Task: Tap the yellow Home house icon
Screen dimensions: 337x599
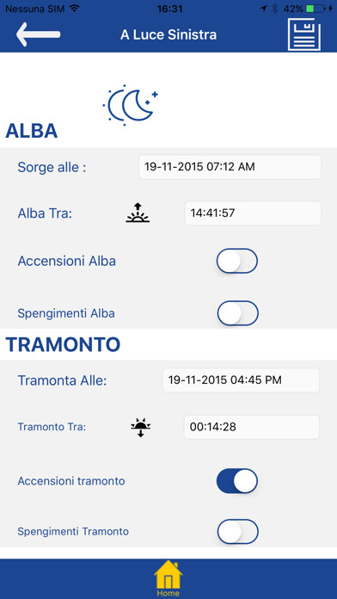Action: tap(168, 578)
